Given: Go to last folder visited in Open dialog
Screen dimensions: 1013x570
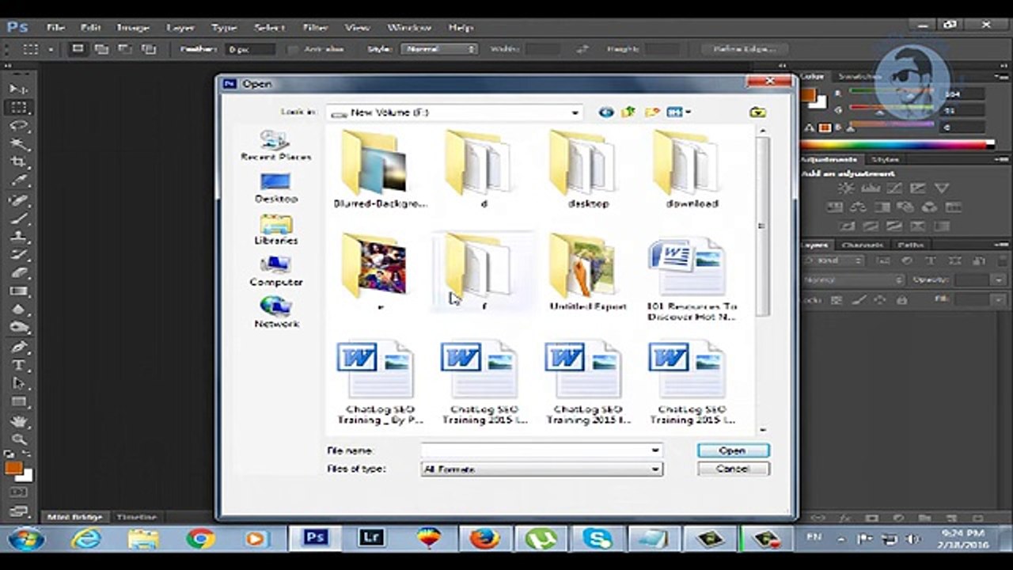Looking at the screenshot, I should [x=606, y=112].
